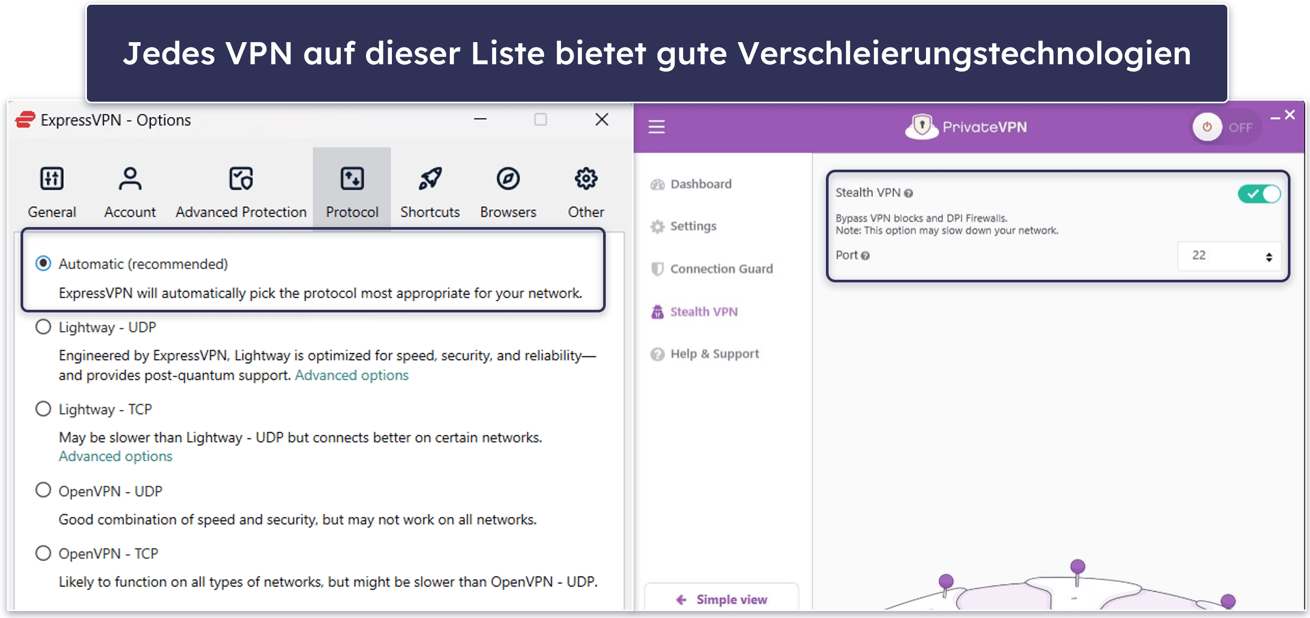
Task: Toggle the Stealth VPN switch off
Action: [1259, 194]
